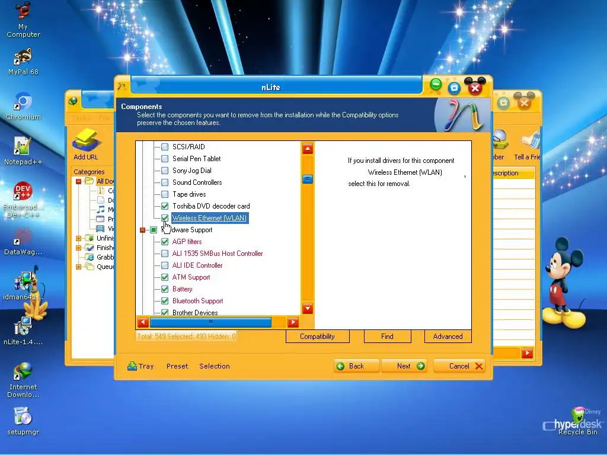This screenshot has width=607, height=455.
Task: Expand the Finished category node
Action: 79,248
